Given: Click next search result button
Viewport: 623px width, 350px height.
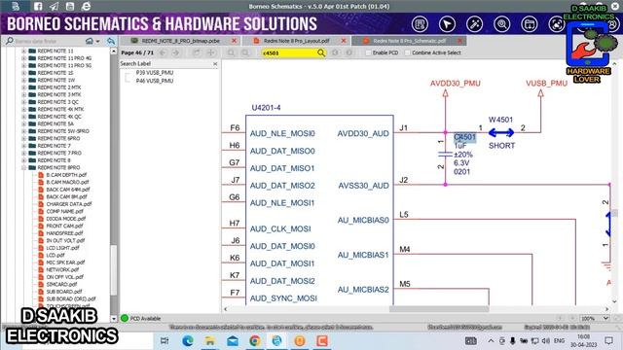Looking at the screenshot, I should pos(348,52).
